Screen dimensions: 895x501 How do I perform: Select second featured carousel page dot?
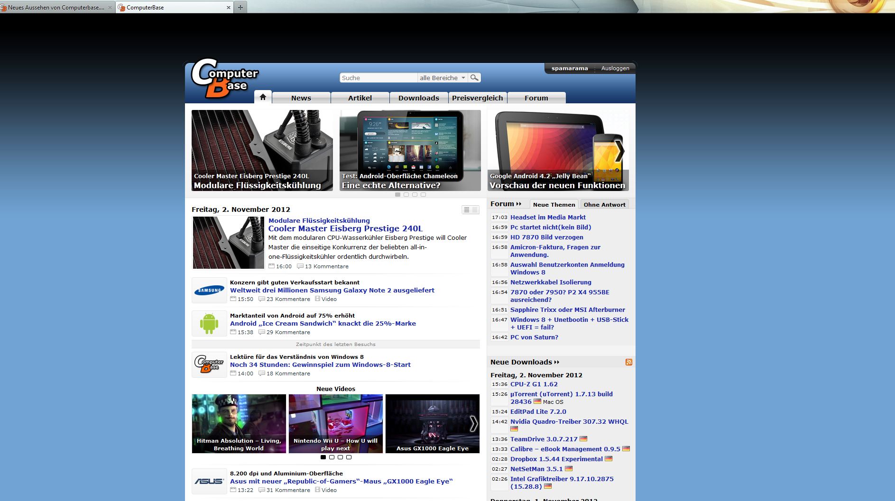pyautogui.click(x=406, y=194)
